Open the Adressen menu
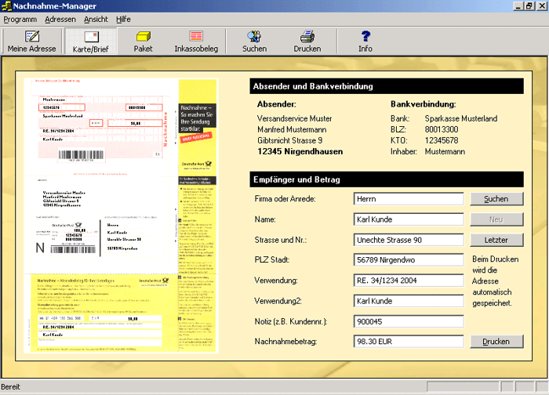The width and height of the screenshot is (549, 395). pyautogui.click(x=60, y=19)
